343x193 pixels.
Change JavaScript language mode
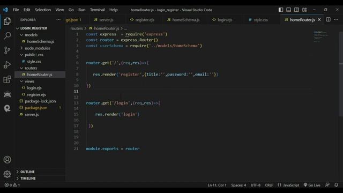pyautogui.click(x=291, y=185)
